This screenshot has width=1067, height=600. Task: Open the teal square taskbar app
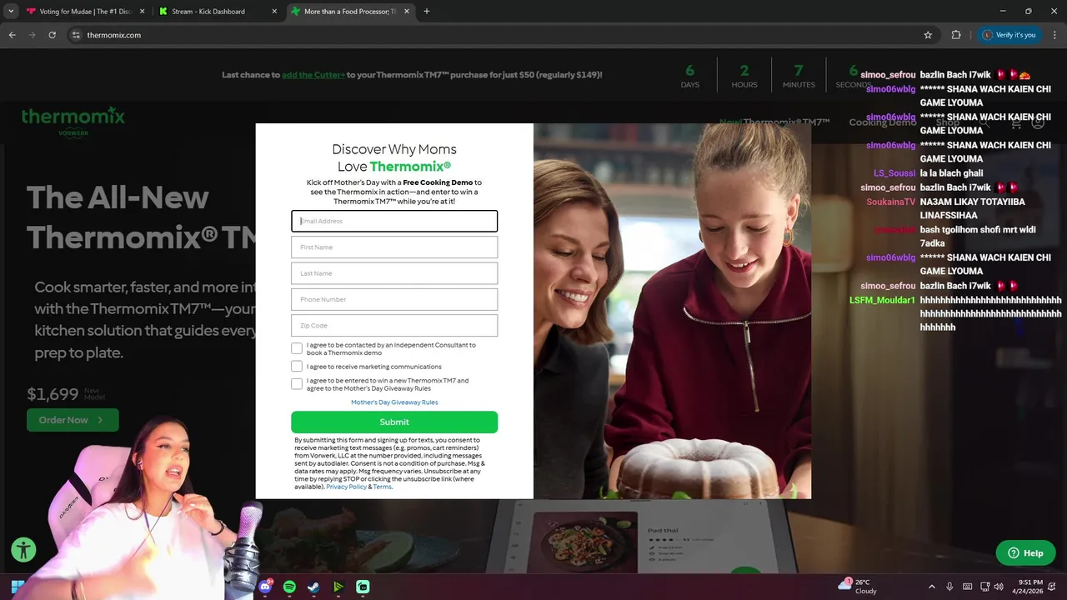click(363, 587)
